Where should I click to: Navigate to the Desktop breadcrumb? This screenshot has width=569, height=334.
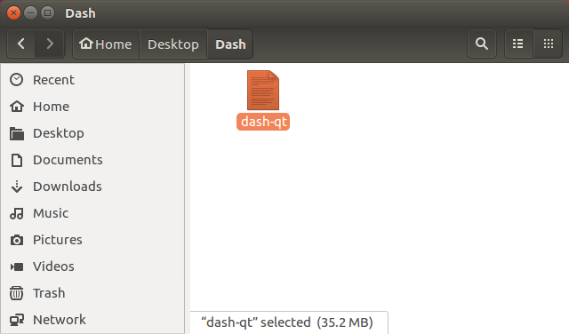pos(173,44)
